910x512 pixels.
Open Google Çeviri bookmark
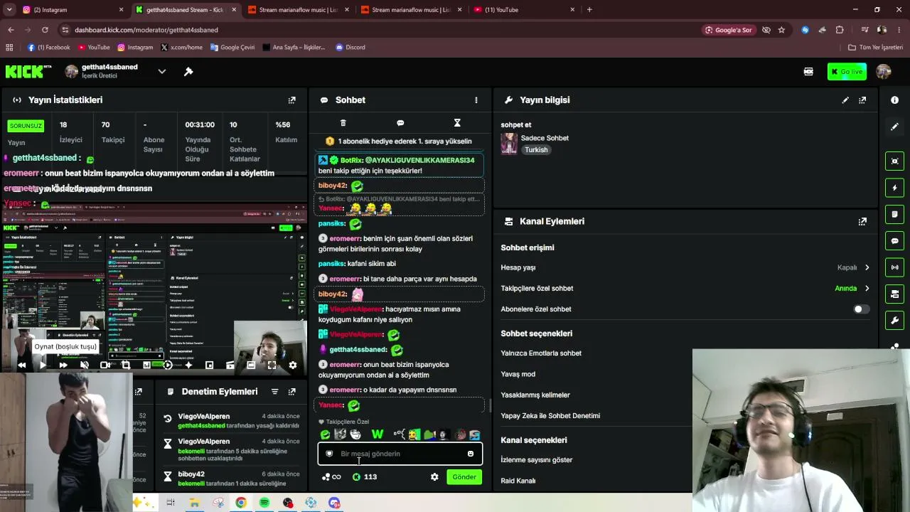(x=232, y=48)
